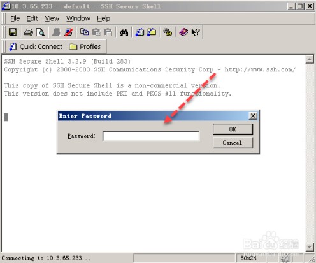
Task: Open the File menu
Action: click(x=15, y=18)
